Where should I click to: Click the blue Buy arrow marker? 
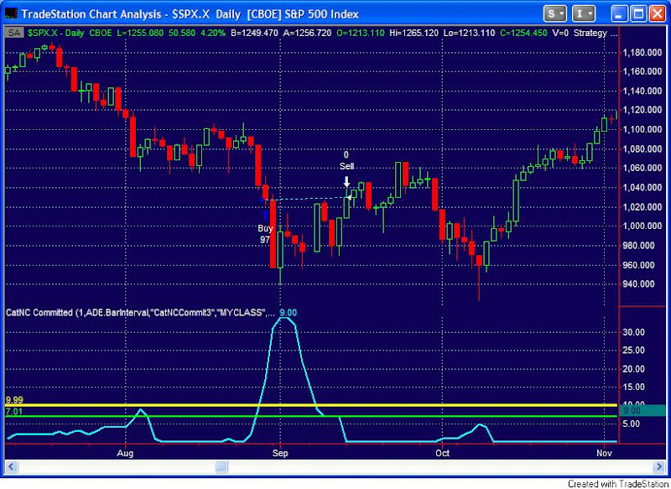click(x=265, y=216)
